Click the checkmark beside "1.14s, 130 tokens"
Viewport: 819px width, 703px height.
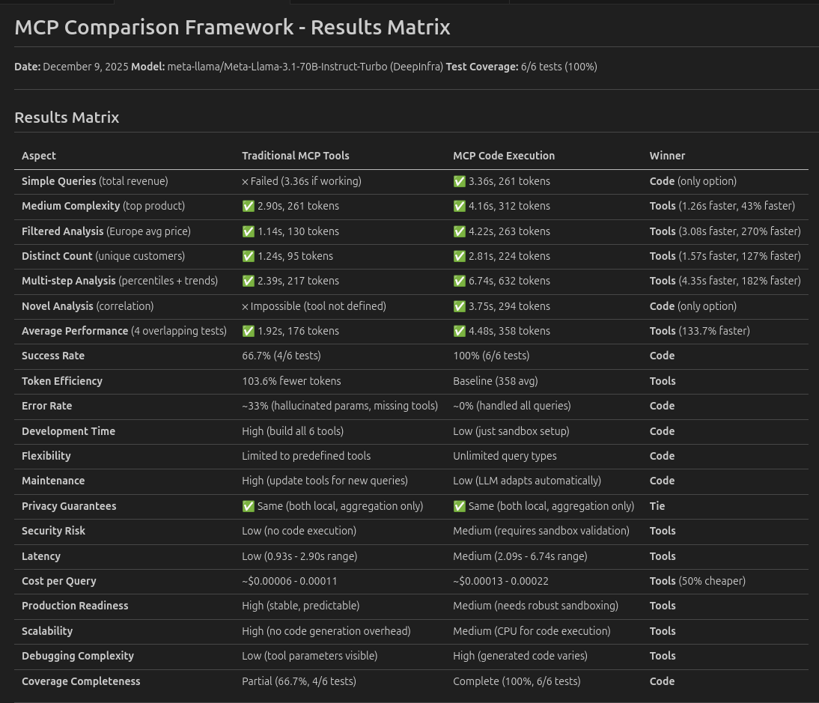[x=248, y=231]
